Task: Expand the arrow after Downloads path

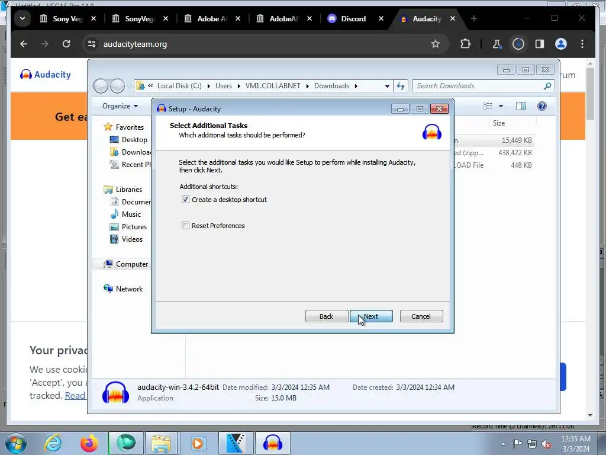Action: tap(356, 86)
